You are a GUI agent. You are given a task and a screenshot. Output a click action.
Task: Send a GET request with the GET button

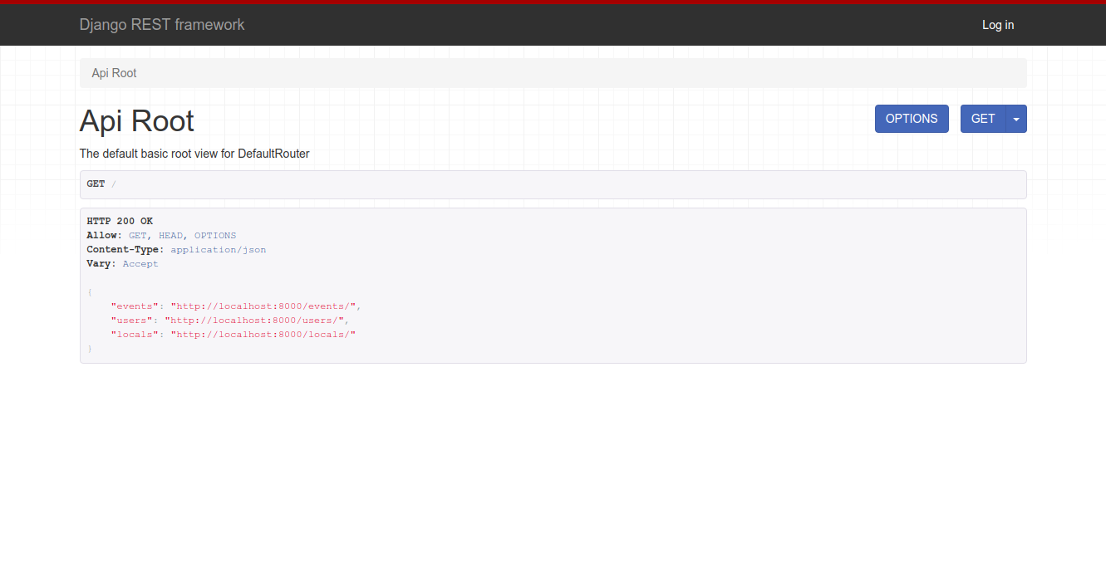[983, 119]
